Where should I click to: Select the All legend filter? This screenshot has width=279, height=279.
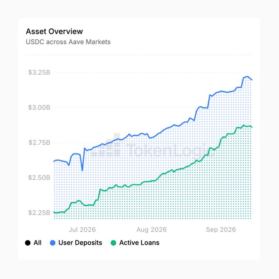(33, 243)
